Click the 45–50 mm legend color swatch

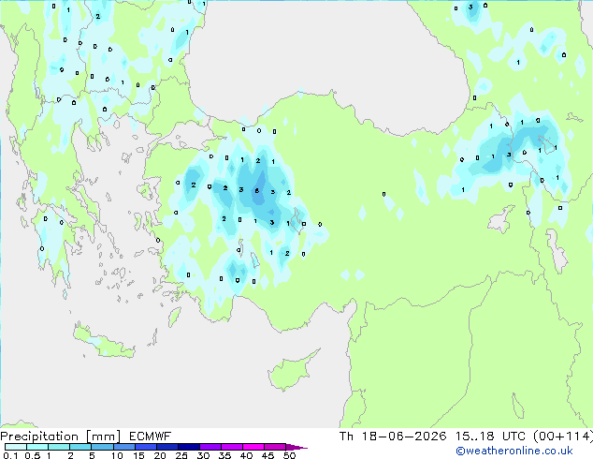tap(275, 447)
